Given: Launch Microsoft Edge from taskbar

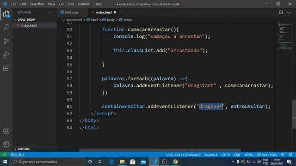Looking at the screenshot, I should click(x=111, y=162).
